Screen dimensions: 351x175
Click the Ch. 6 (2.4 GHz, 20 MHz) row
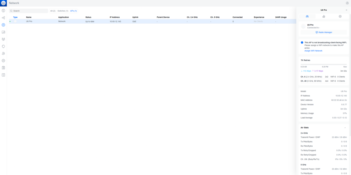tap(324, 77)
